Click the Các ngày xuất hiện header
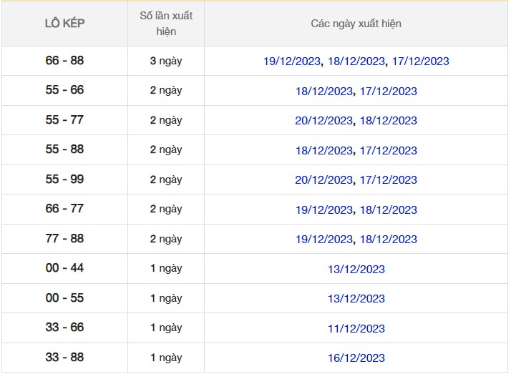This screenshot has width=511, height=374. click(356, 24)
